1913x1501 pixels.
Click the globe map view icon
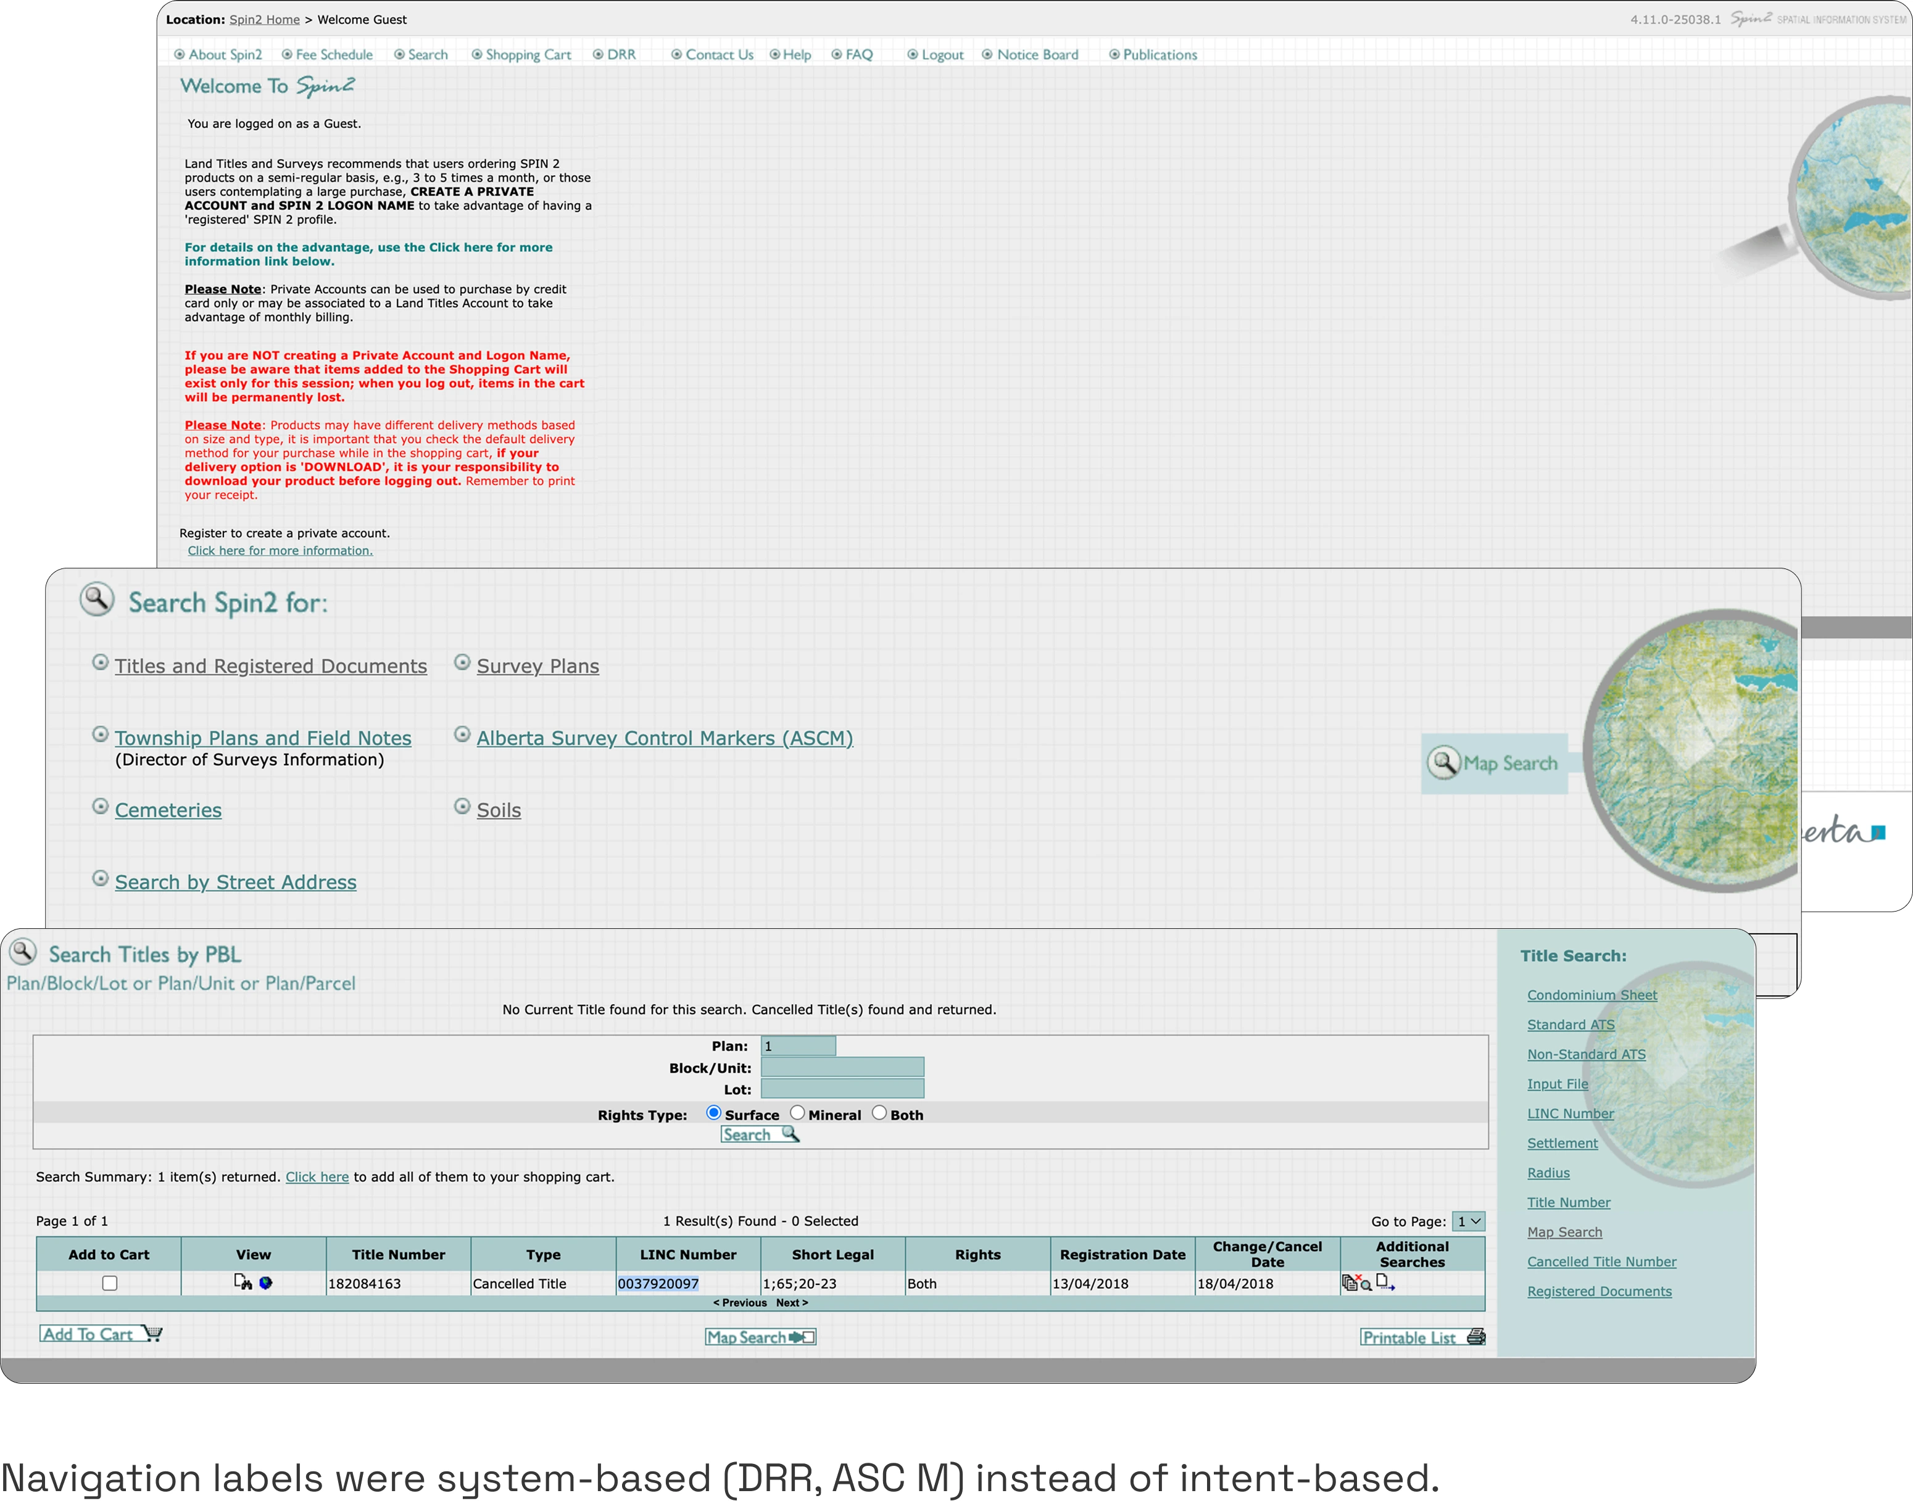pyautogui.click(x=265, y=1283)
